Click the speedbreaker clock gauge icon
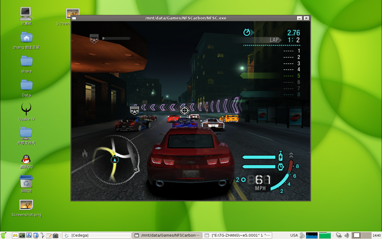Screen dimensions: 382x239 coord(281,167)
